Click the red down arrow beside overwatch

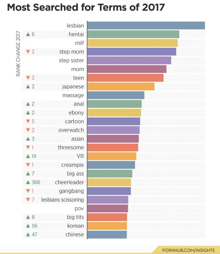click(28, 130)
